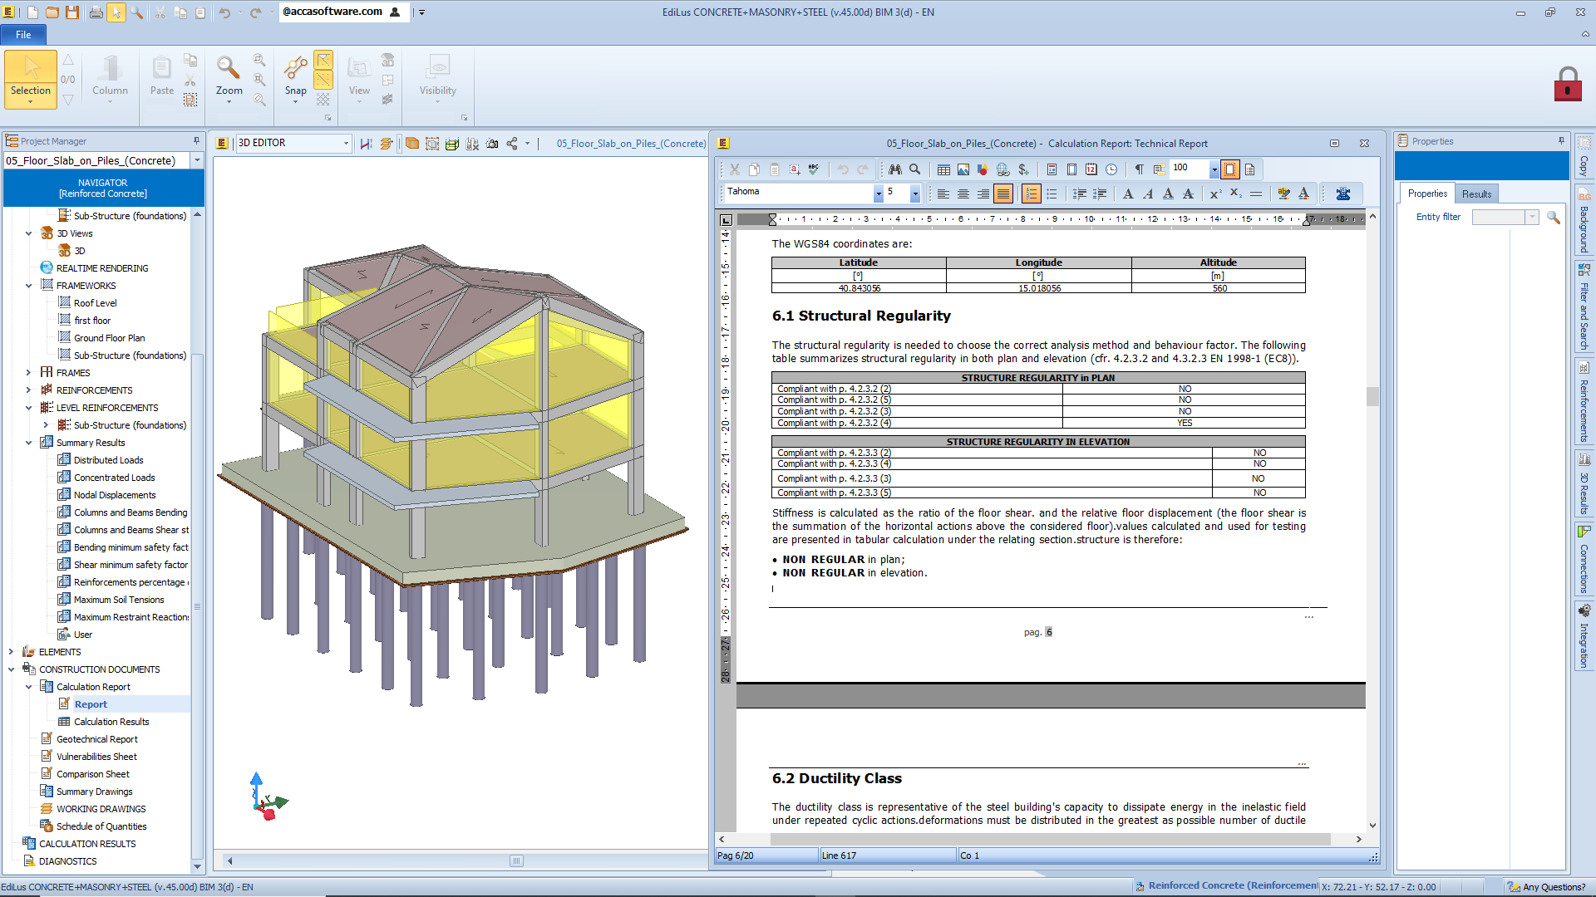Click the Entity filter search magnifier
The height and width of the screenshot is (897, 1596).
click(x=1553, y=217)
